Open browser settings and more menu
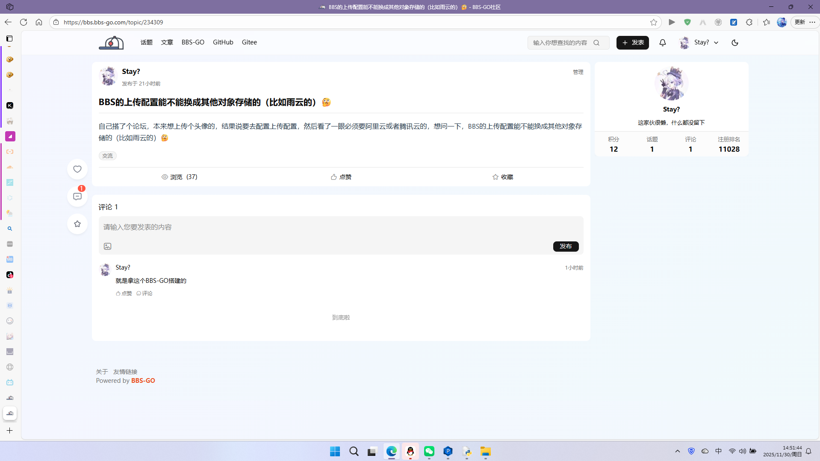The height and width of the screenshot is (461, 820). click(x=812, y=22)
